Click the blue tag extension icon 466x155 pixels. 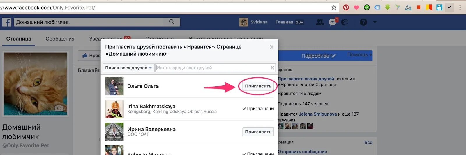377,7
